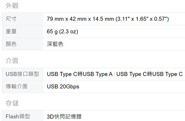185x121 pixels.
Task: Click the 14.5 mm thickness text
Action: click(x=103, y=19)
